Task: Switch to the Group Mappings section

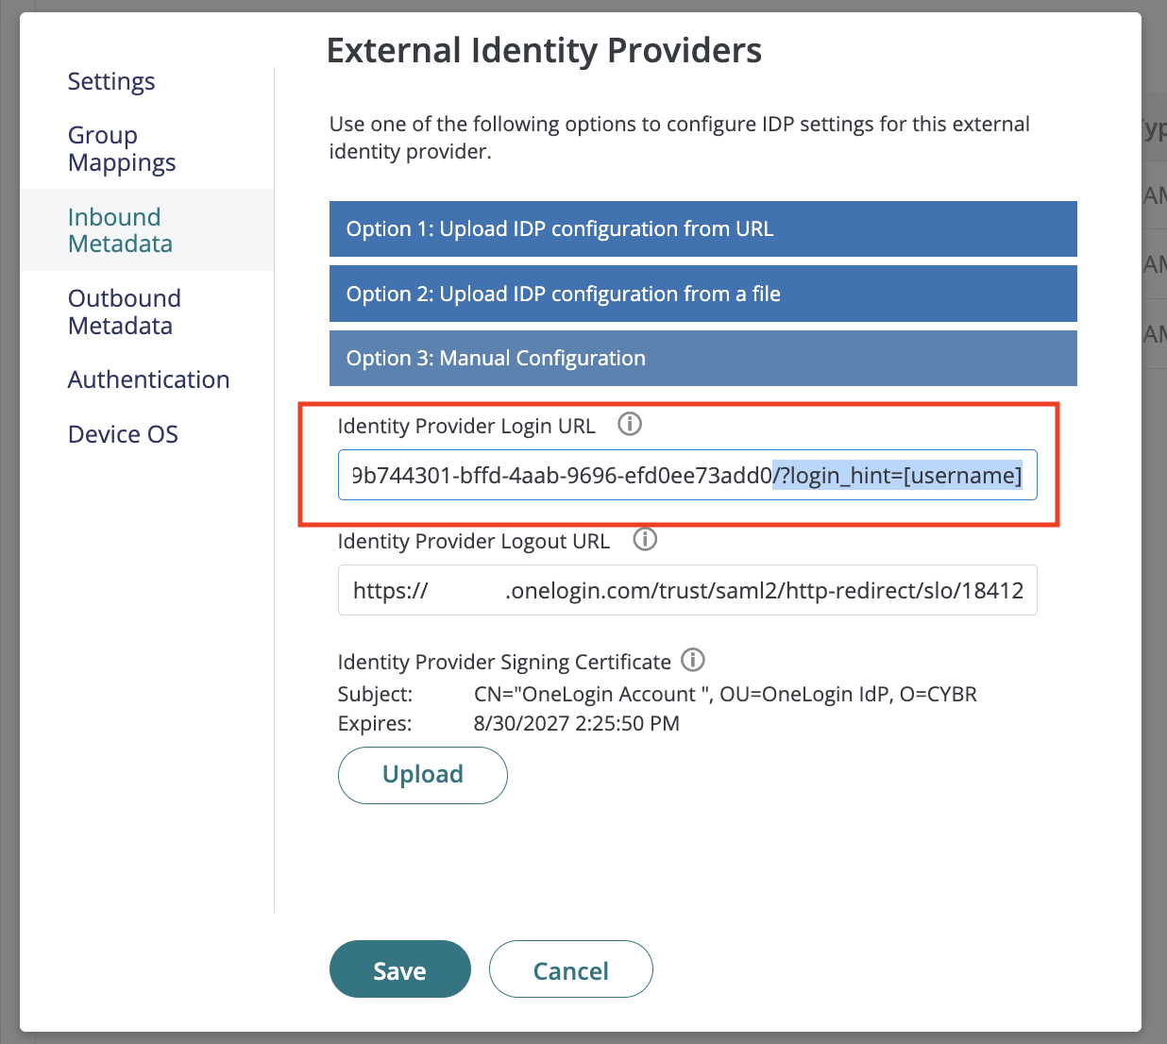Action: tap(121, 148)
